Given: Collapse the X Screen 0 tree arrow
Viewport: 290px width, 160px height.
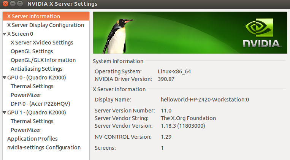Looking at the screenshot, I should click(x=5, y=34).
